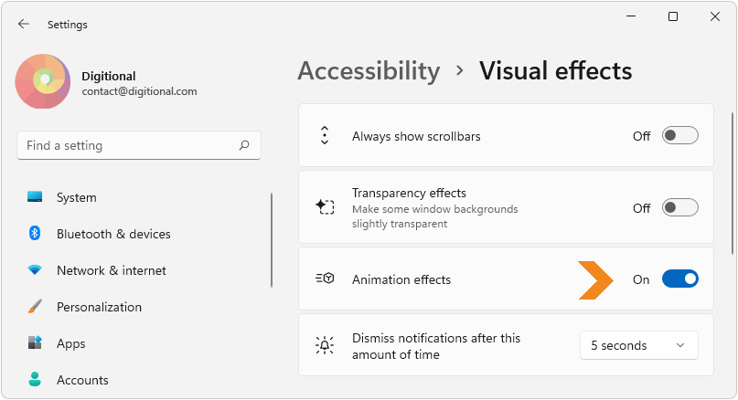The height and width of the screenshot is (400, 738).
Task: Click the back arrow icon
Action: pos(24,24)
